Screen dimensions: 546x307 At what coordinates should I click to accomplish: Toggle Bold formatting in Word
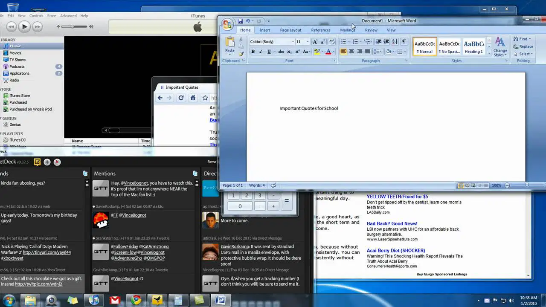(253, 52)
